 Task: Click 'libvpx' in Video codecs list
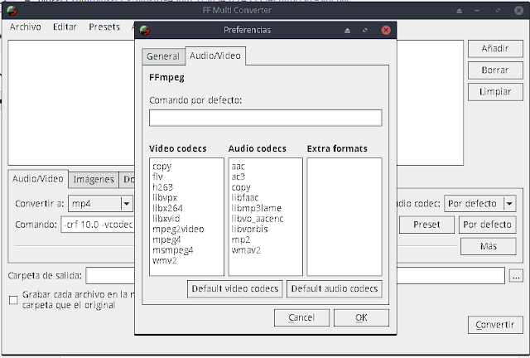[x=165, y=197]
